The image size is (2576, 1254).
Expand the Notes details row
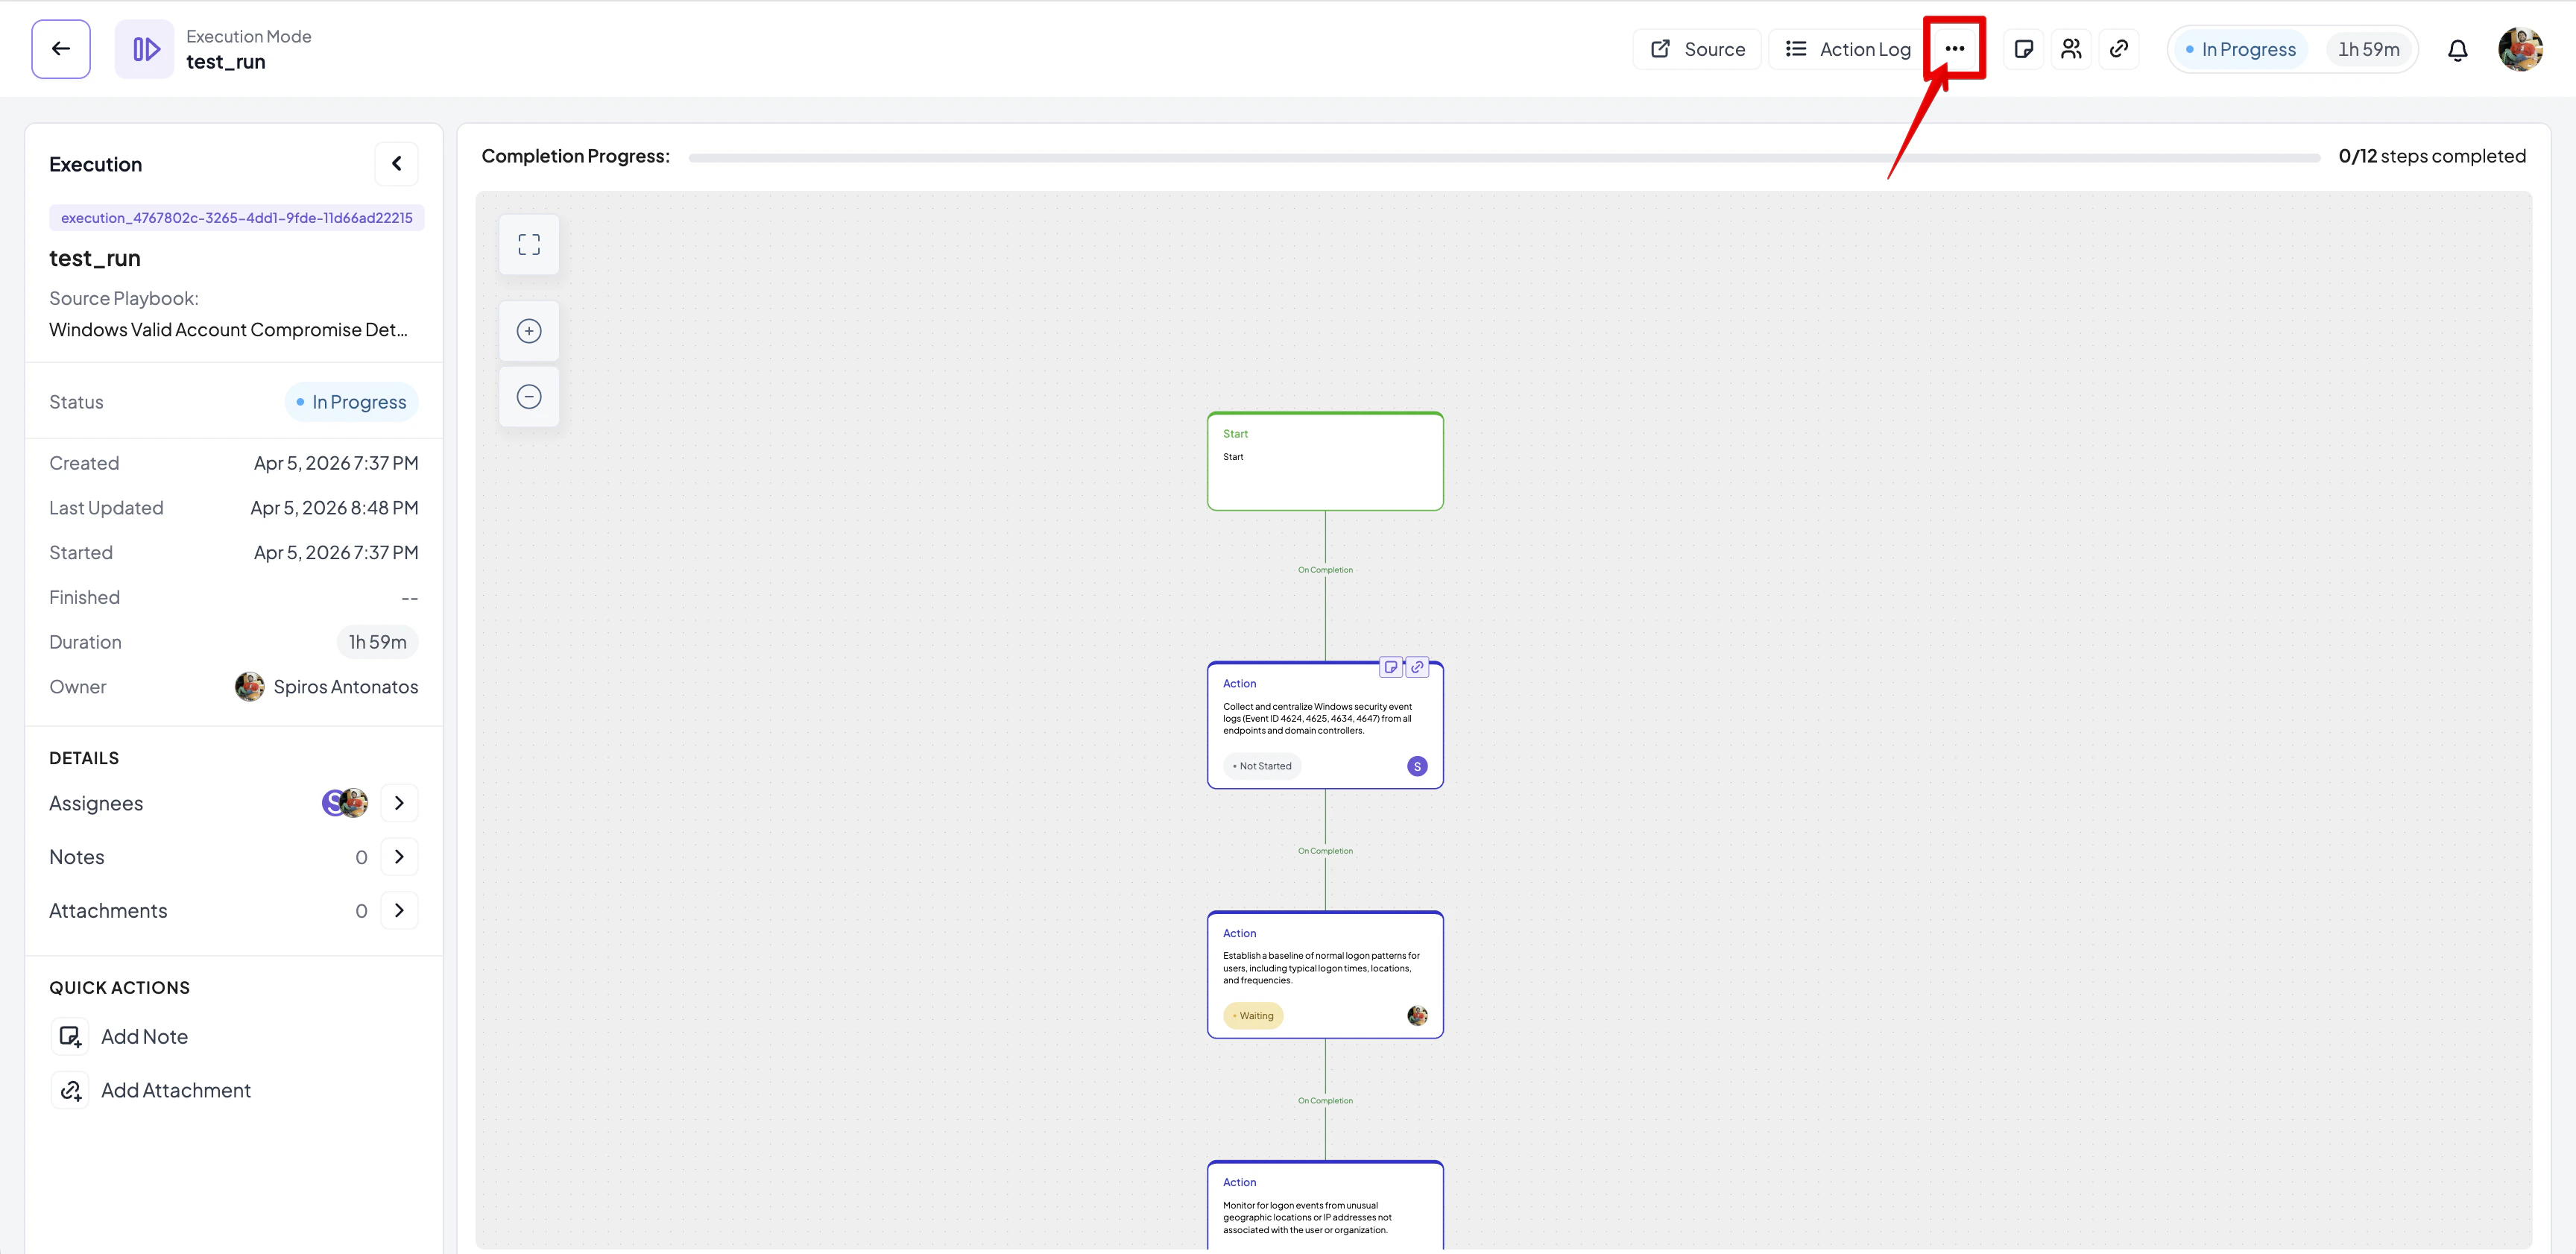pos(399,857)
